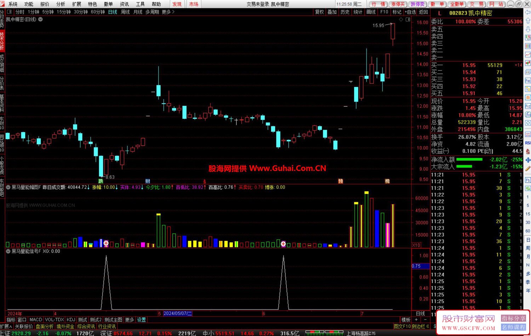The image size is (531, 336).
Task: Click the 市场 button
Action: click(x=194, y=4)
